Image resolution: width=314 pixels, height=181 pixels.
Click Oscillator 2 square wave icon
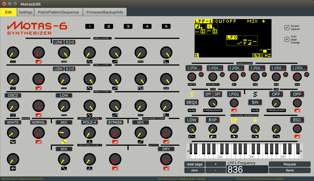pyautogui.click(x=141, y=88)
